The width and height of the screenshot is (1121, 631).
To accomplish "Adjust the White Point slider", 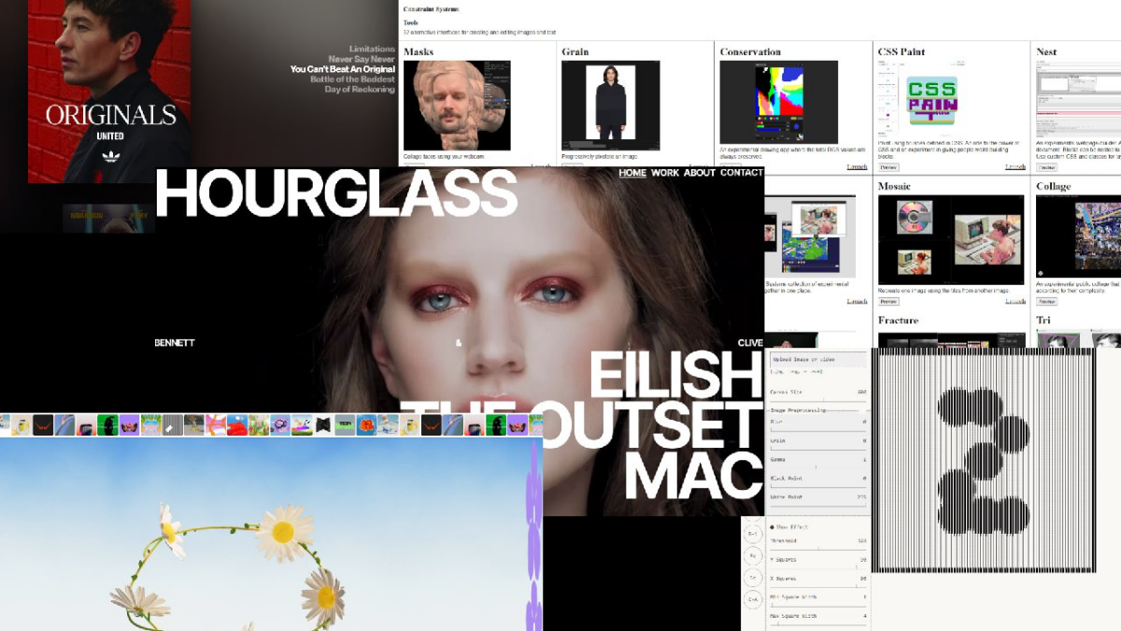I will (x=818, y=506).
